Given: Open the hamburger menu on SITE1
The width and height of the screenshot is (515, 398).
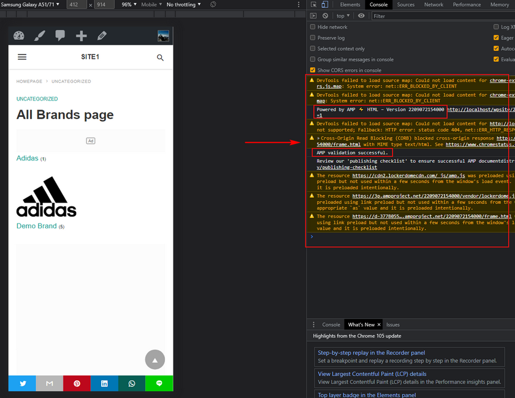Looking at the screenshot, I should pyautogui.click(x=22, y=57).
